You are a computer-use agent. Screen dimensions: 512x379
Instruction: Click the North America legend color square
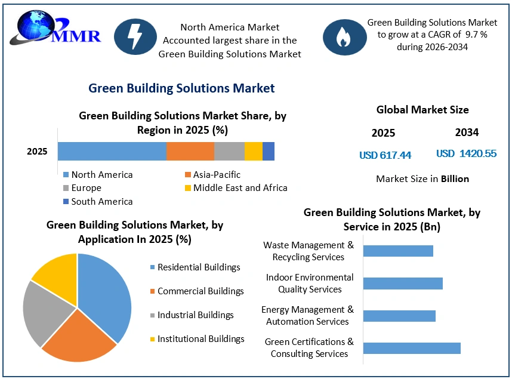coord(66,175)
